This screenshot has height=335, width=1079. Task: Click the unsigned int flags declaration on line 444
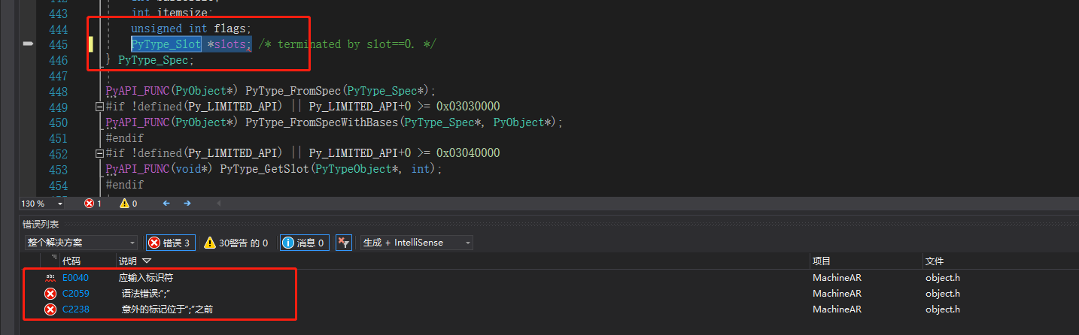(x=191, y=29)
